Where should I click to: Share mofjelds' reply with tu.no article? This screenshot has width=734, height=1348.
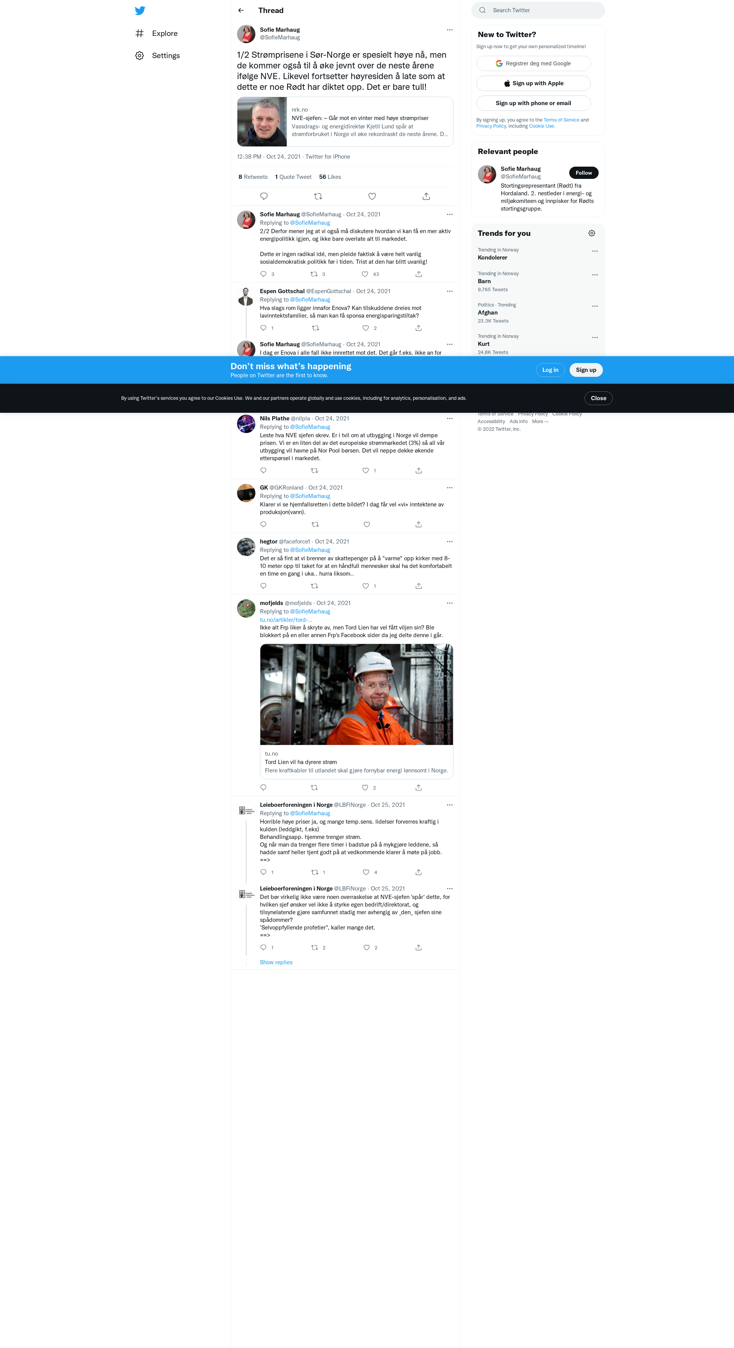tap(418, 788)
